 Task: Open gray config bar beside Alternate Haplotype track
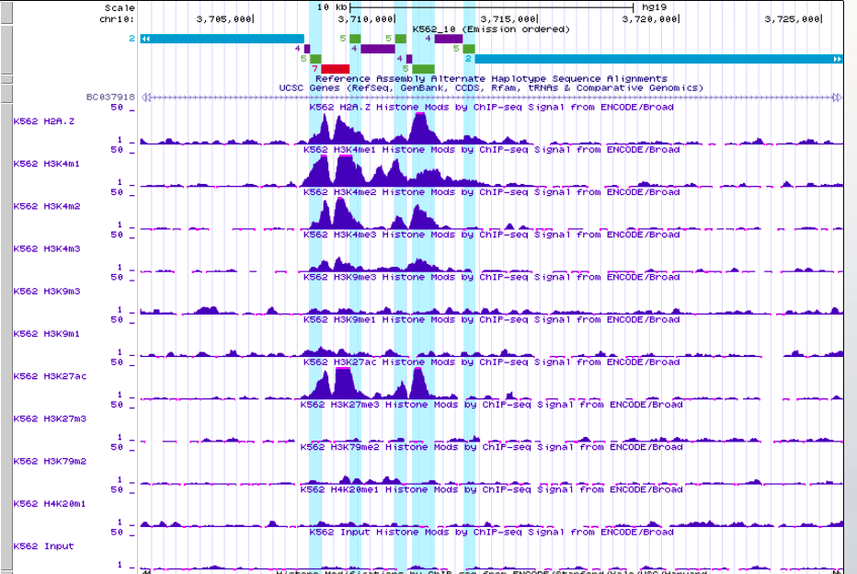click(6, 79)
